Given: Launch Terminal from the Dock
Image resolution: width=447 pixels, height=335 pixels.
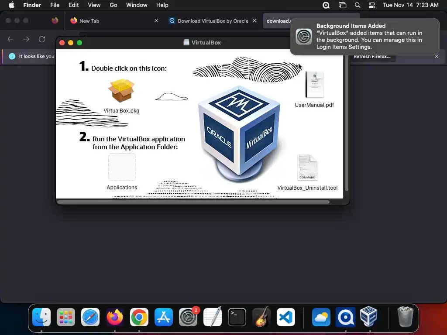Looking at the screenshot, I should point(237,317).
